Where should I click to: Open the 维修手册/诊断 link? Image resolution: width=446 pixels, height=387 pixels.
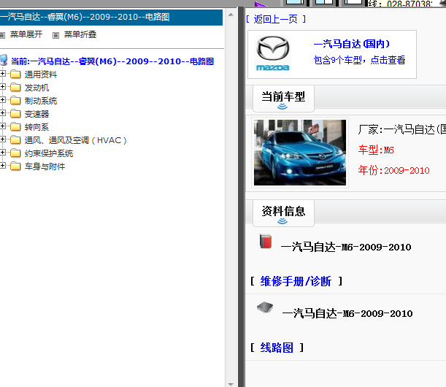[x=296, y=281]
